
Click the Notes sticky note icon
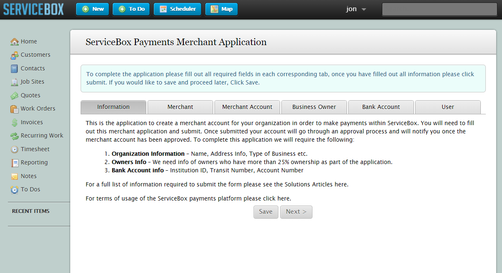pos(15,176)
